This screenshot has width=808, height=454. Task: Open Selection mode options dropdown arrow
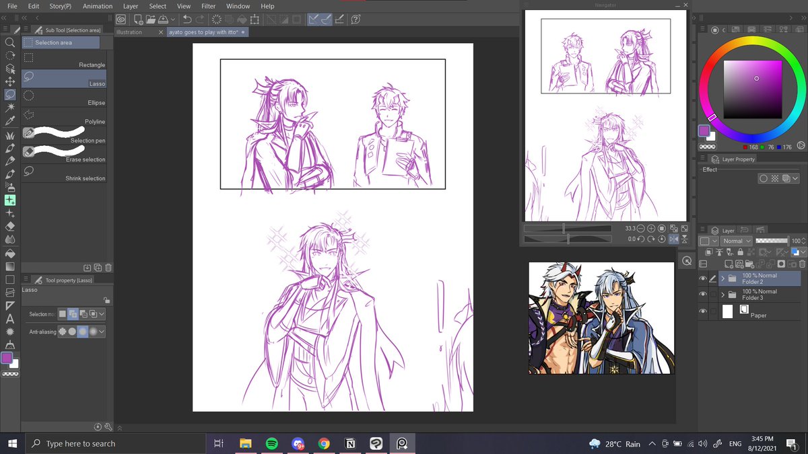(x=102, y=314)
